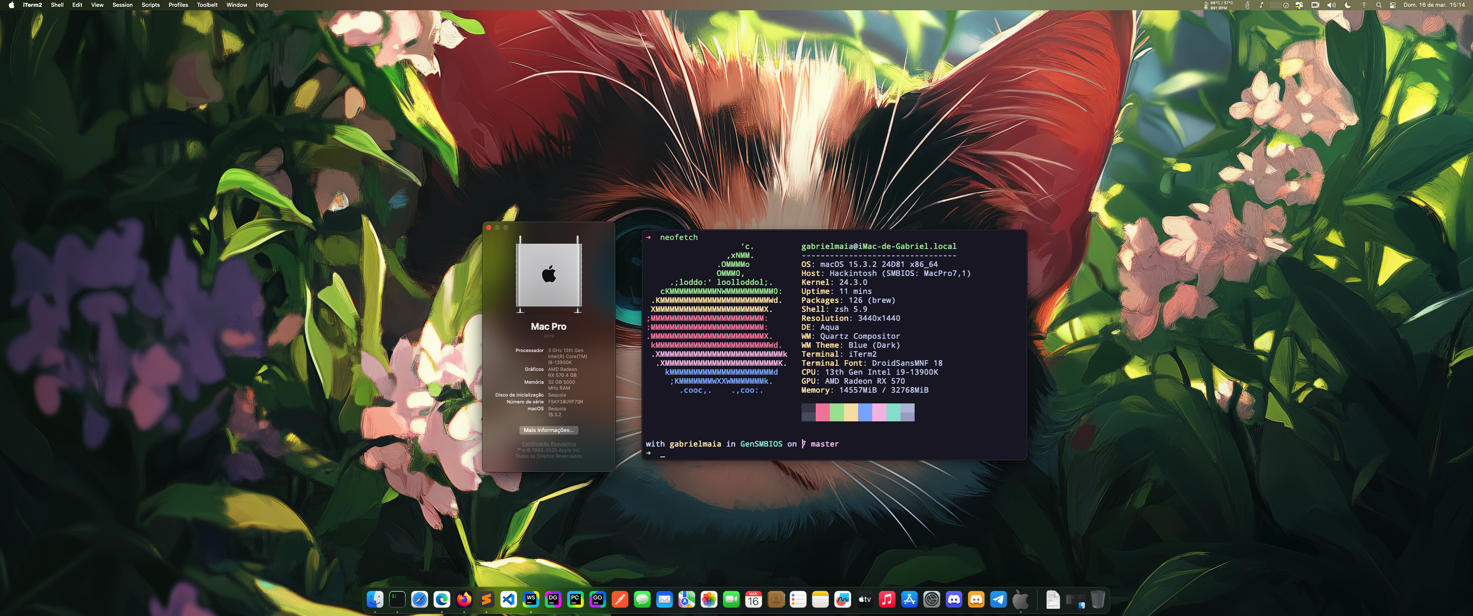Launch WebStorm from the dock

pos(531,599)
